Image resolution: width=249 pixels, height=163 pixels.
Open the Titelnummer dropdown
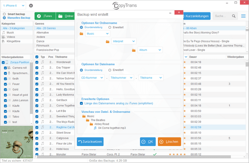tap(122, 78)
